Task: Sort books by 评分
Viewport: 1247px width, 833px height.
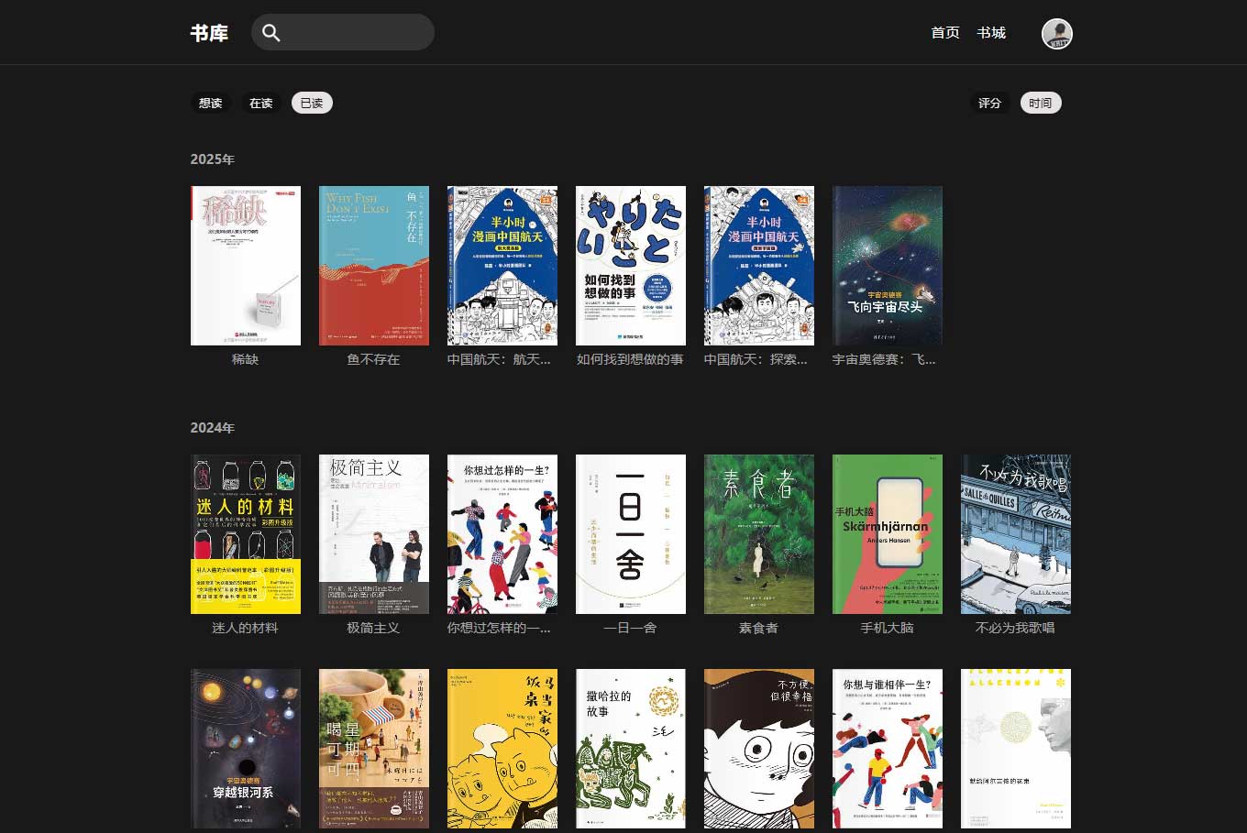Action: coord(989,104)
